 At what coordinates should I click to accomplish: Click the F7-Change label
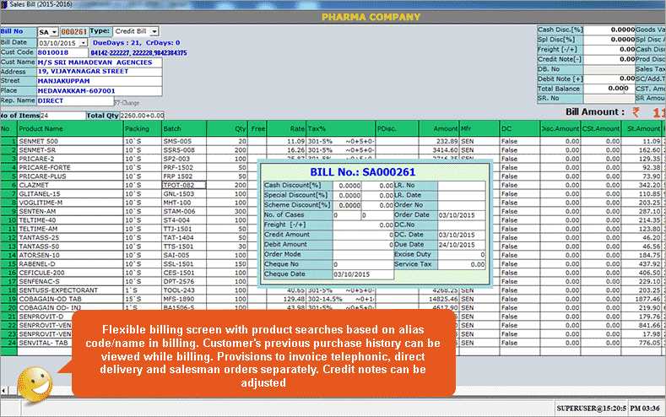[x=127, y=103]
